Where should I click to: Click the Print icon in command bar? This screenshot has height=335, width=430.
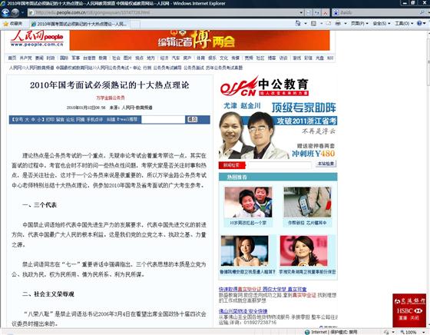[338, 23]
